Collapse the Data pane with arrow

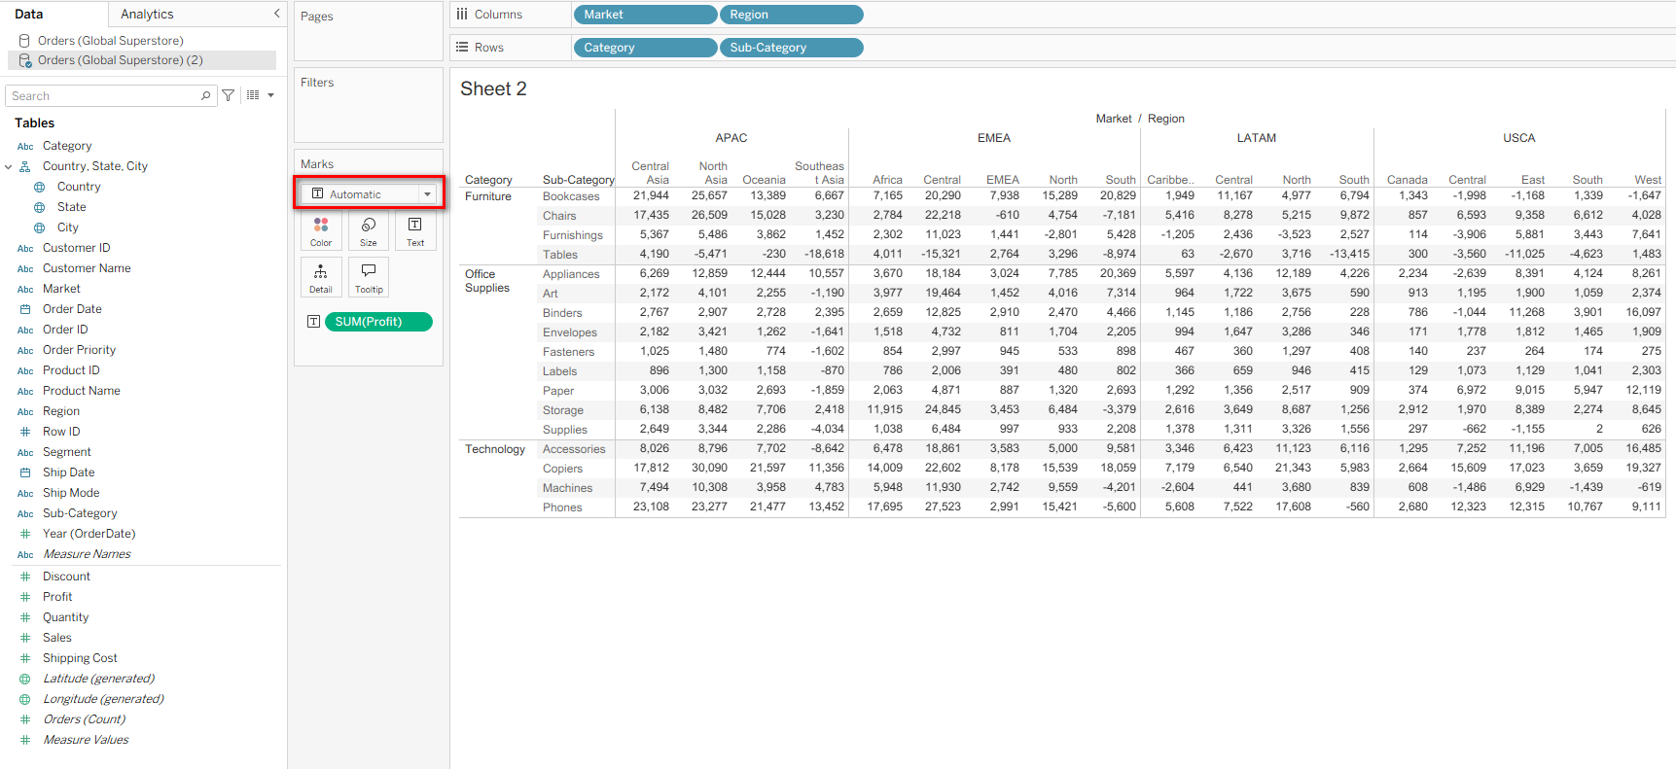pyautogui.click(x=276, y=14)
